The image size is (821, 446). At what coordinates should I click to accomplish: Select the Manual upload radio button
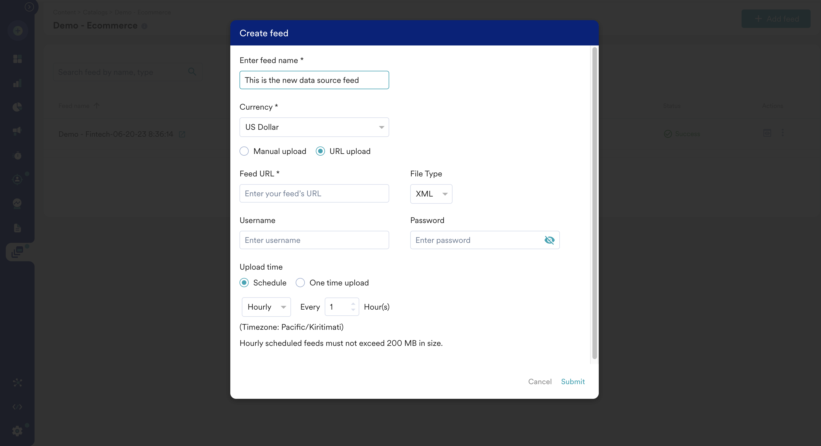(x=244, y=151)
